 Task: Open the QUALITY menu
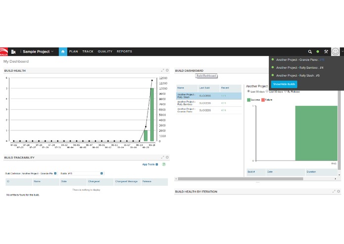tap(105, 51)
